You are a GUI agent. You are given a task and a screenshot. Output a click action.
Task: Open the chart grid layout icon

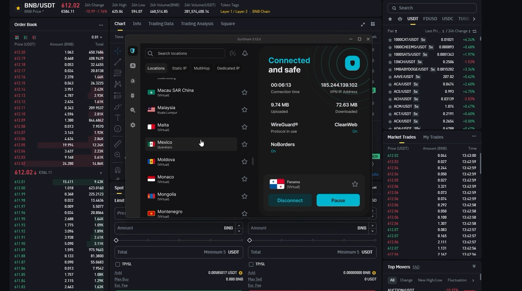click(x=373, y=24)
